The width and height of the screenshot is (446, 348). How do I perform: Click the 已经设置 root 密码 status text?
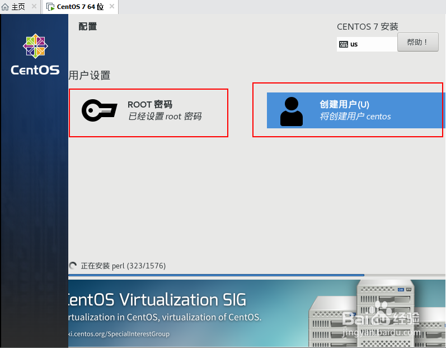[165, 117]
